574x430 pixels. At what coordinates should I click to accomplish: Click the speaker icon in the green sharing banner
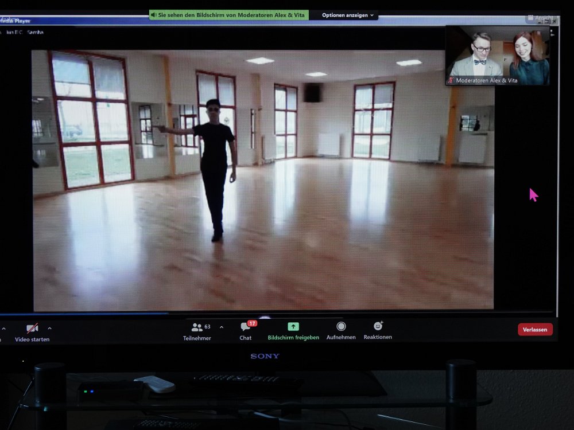tap(154, 15)
